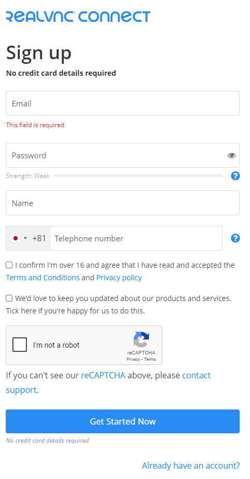Screen dimensions: 250x479
Task: Click the Get Started Now button
Action: [x=123, y=421]
